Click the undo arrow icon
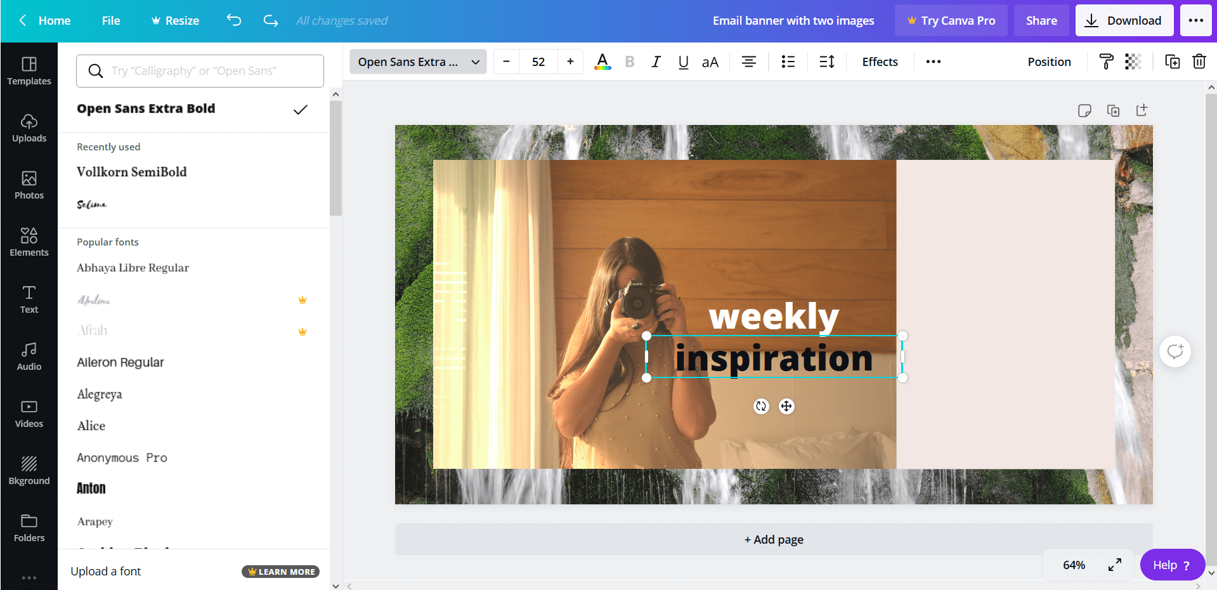Screen dimensions: 1217x590 pos(233,20)
